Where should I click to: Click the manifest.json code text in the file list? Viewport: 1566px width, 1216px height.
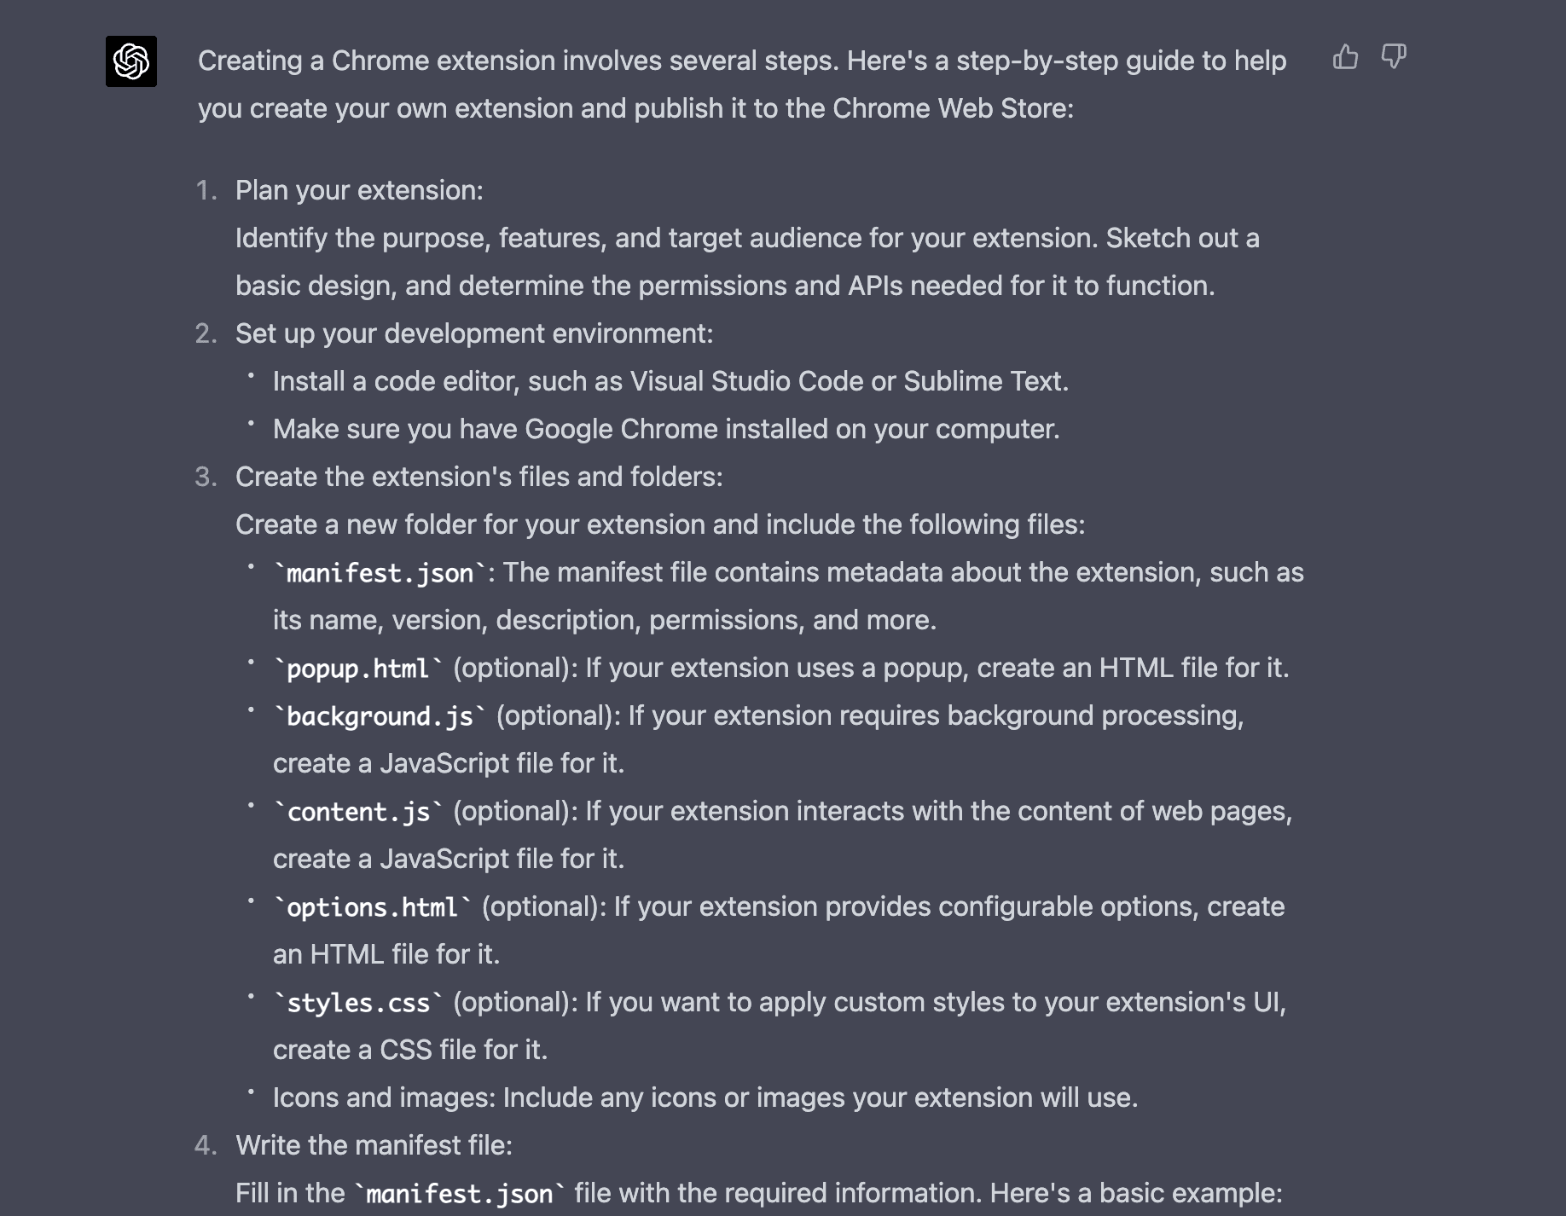tap(380, 573)
